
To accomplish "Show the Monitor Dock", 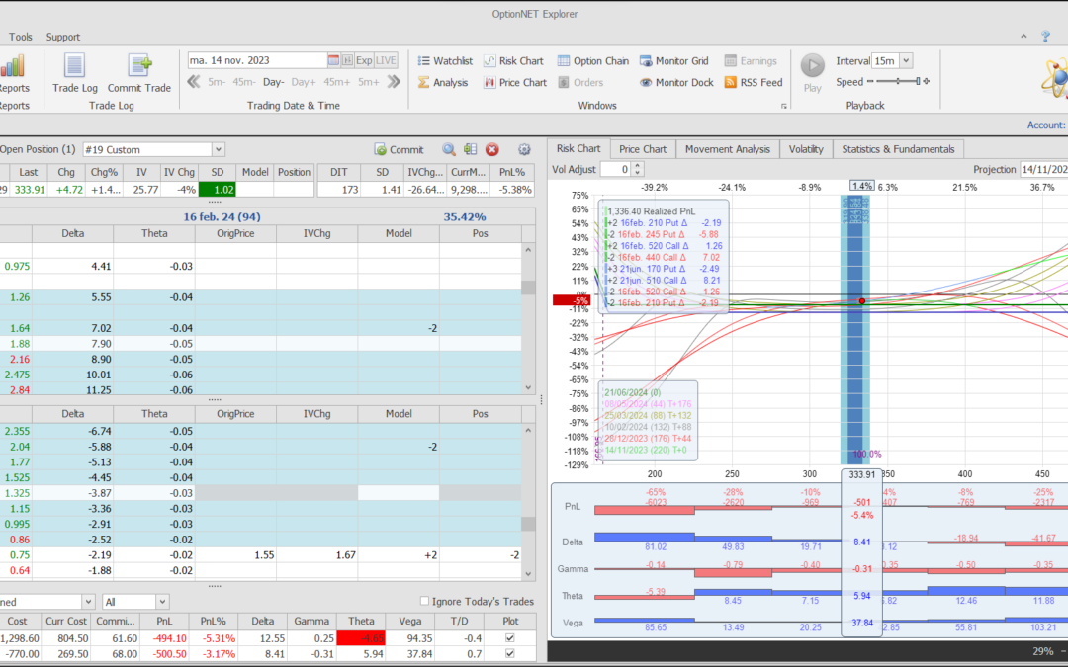I will pyautogui.click(x=675, y=83).
